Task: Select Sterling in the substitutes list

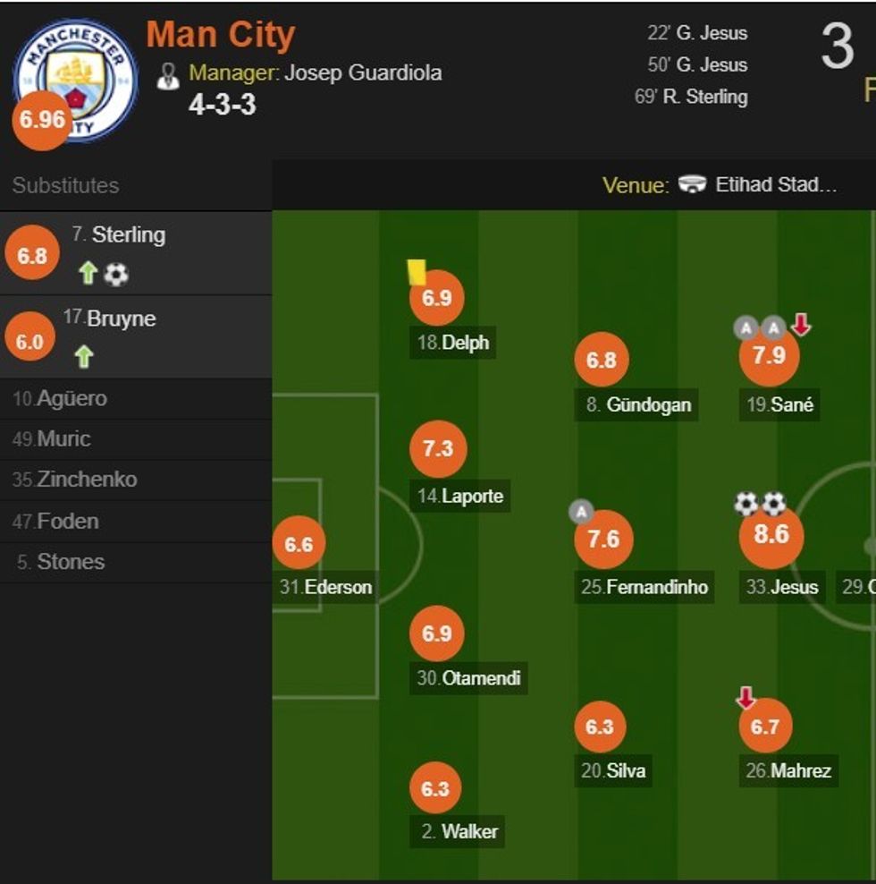Action: 129,235
